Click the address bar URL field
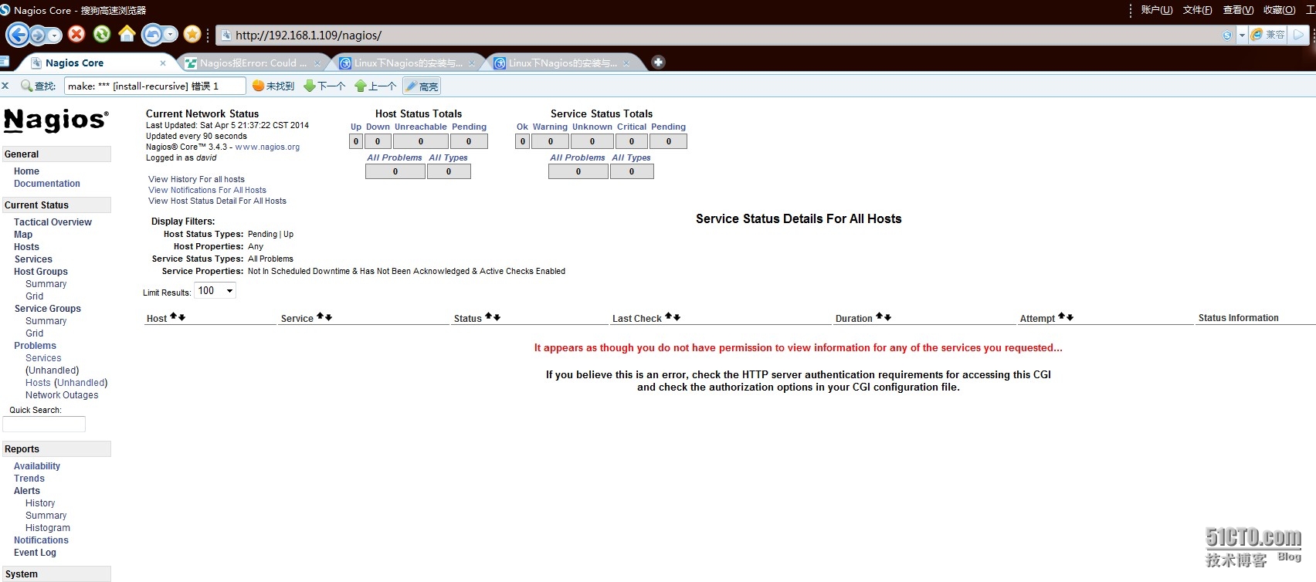1316x582 pixels. click(718, 36)
